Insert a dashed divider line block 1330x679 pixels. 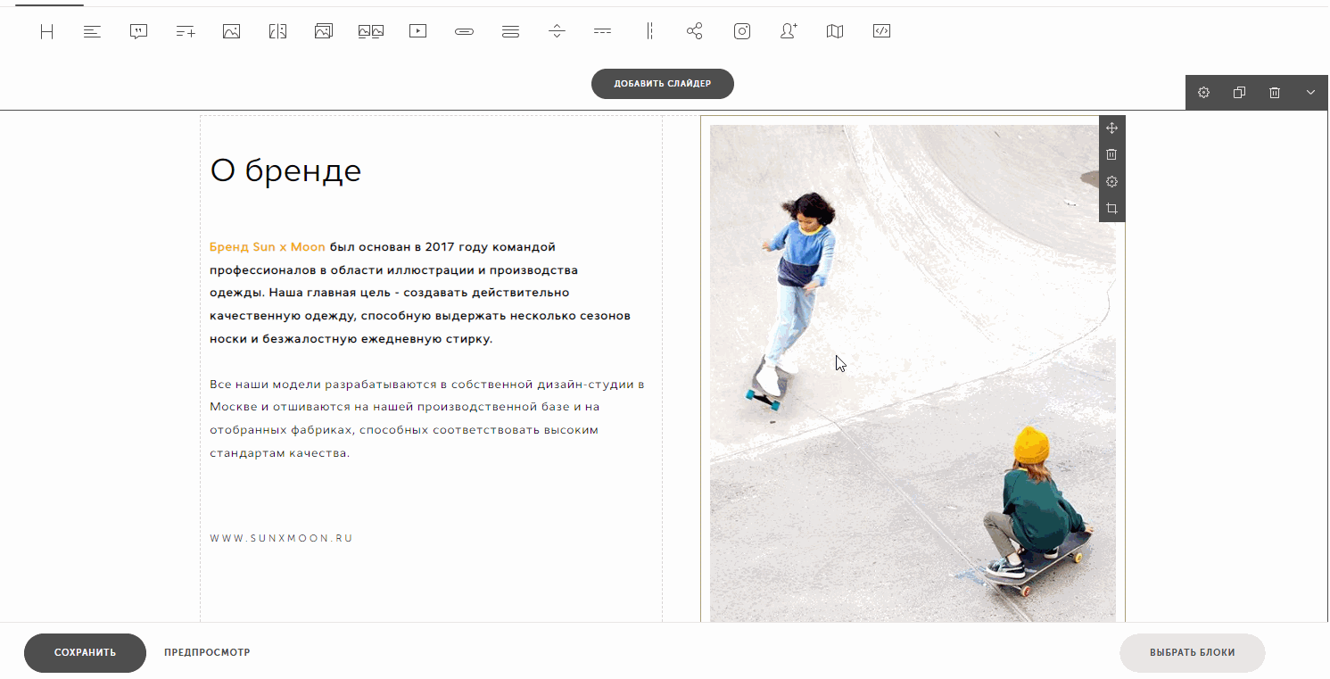603,31
